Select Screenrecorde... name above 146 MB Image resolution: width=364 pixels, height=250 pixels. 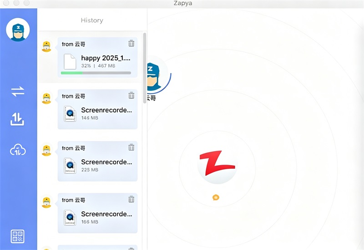tap(106, 110)
